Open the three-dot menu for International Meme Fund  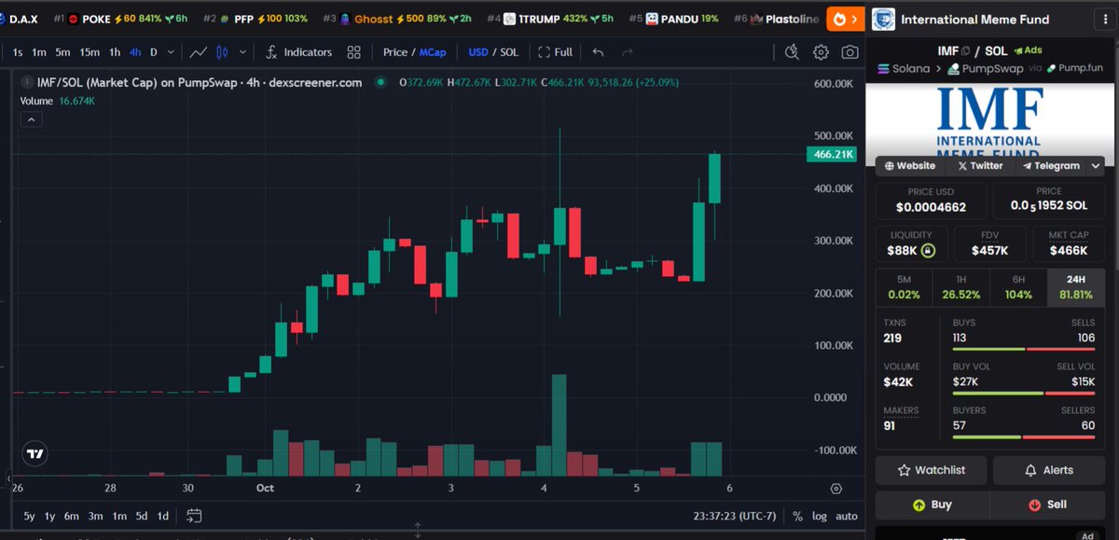[1105, 19]
